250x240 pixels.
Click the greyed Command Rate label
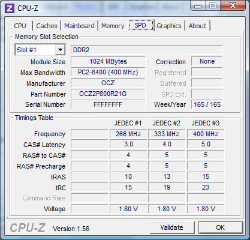tap(44, 198)
